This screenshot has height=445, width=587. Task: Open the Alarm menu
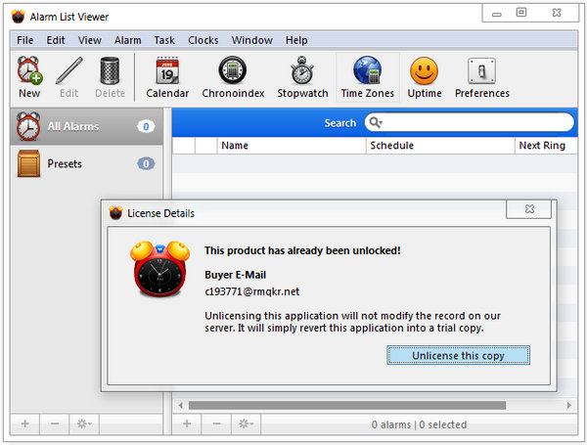(127, 40)
